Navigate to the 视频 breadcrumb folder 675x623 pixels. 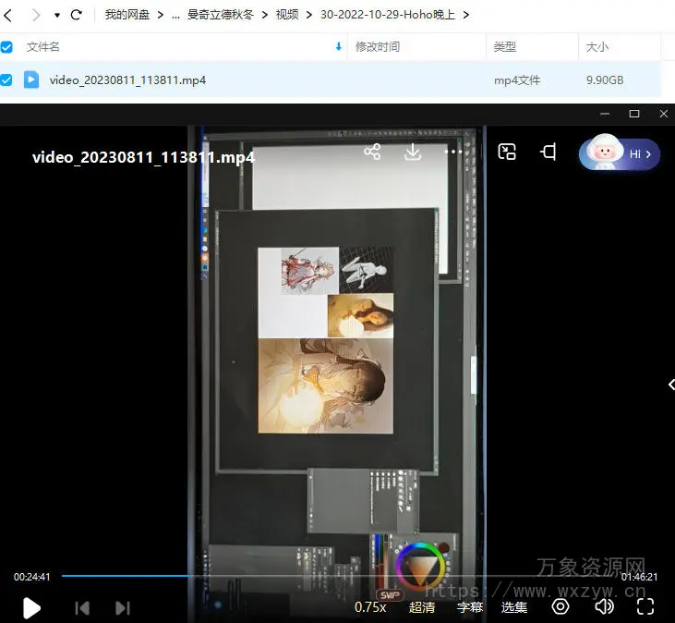click(x=287, y=15)
